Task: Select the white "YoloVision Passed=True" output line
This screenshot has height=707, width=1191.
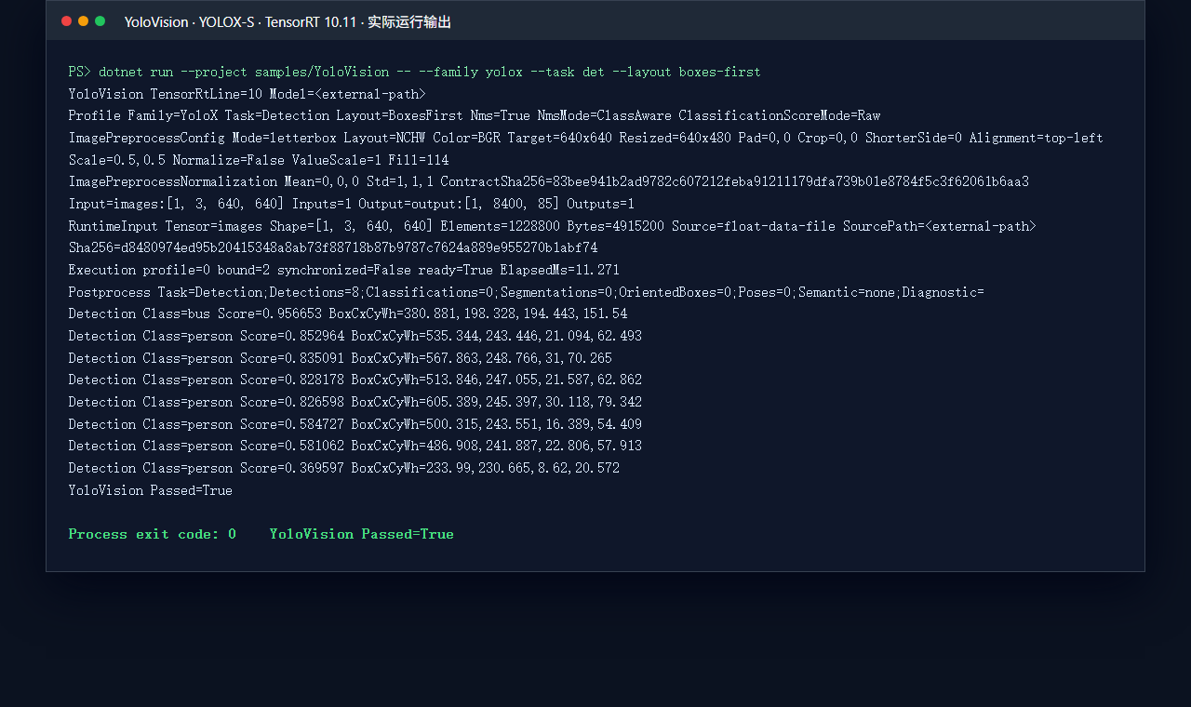Action: click(x=151, y=490)
